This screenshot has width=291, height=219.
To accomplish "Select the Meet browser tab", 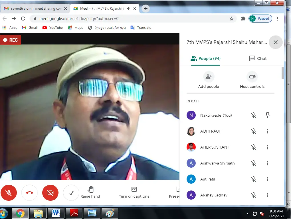I will pyautogui.click(x=104, y=9).
